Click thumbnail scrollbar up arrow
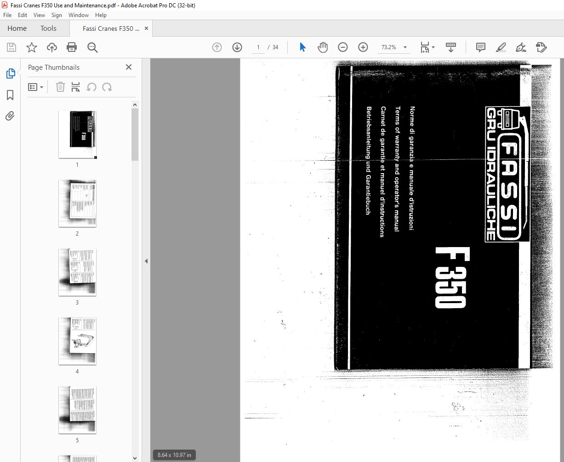564x462 pixels. click(135, 105)
